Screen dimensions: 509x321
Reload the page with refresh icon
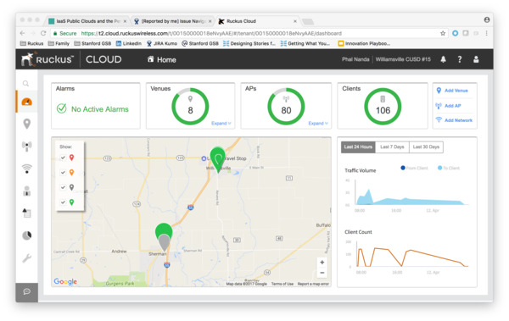pyautogui.click(x=43, y=33)
